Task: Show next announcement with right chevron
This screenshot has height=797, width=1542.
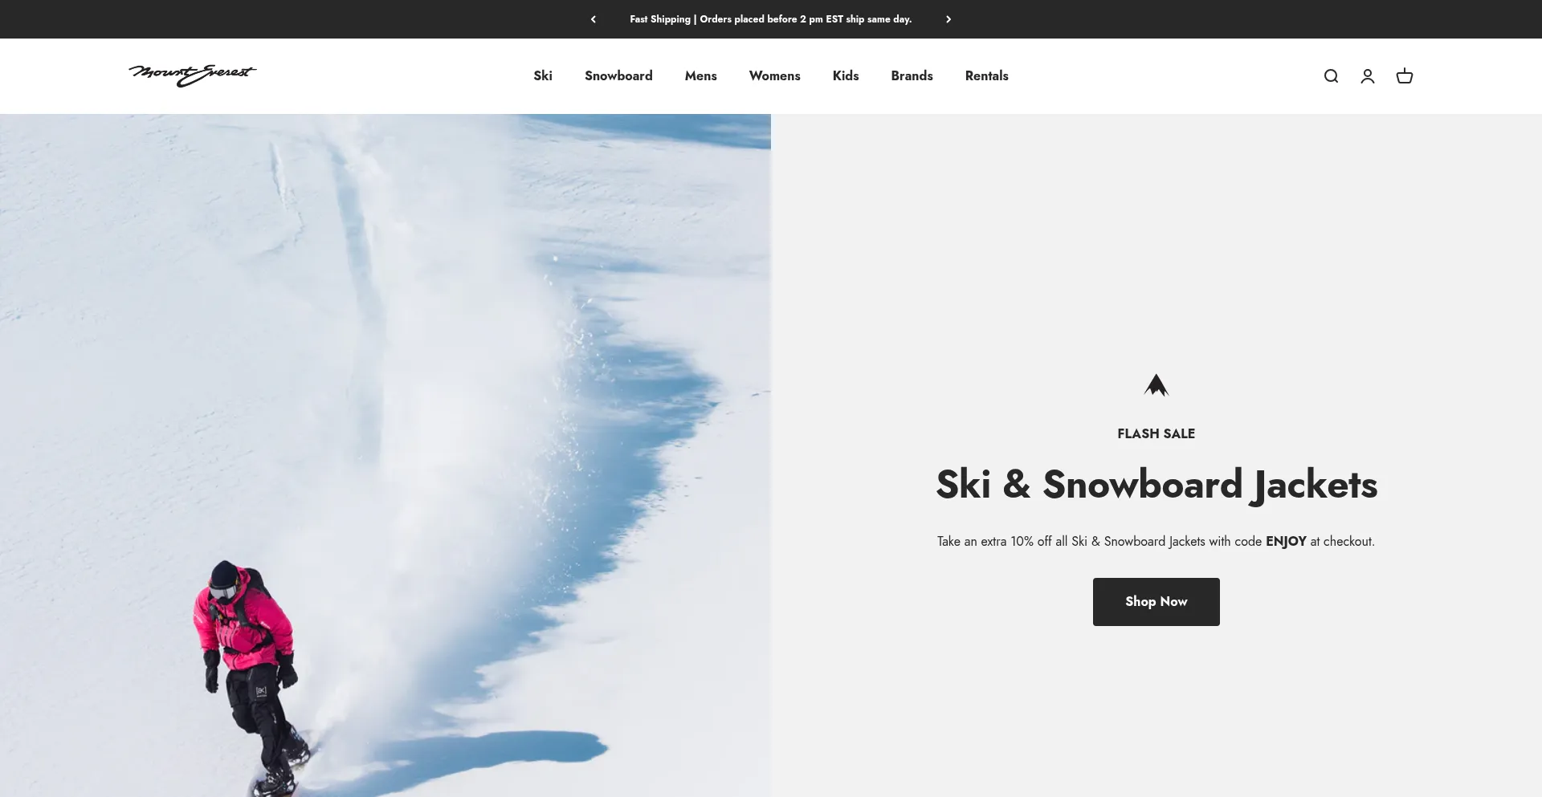Action: click(948, 19)
